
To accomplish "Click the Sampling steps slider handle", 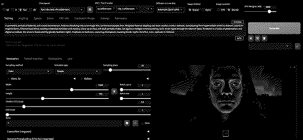I will click(x=110, y=70).
